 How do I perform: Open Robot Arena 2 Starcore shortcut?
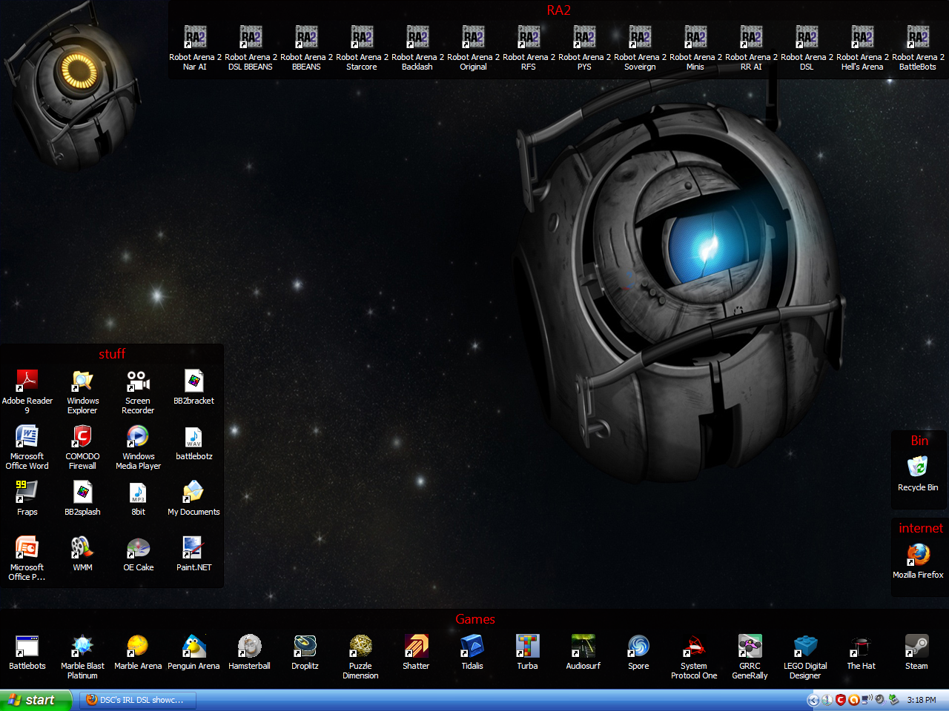point(362,48)
